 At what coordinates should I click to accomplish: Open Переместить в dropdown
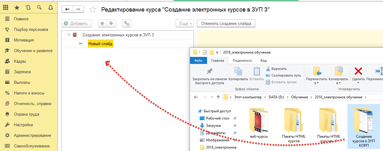[x=316, y=76]
